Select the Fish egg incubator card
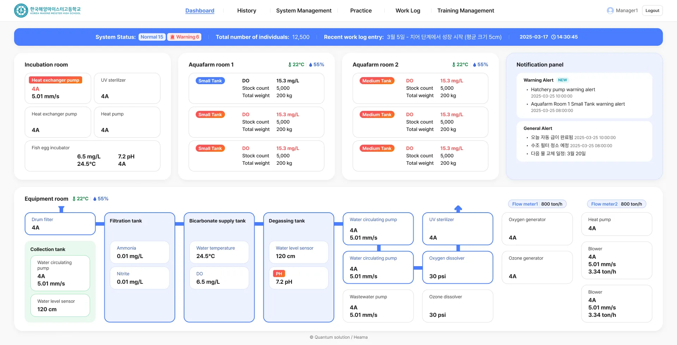 click(92, 156)
